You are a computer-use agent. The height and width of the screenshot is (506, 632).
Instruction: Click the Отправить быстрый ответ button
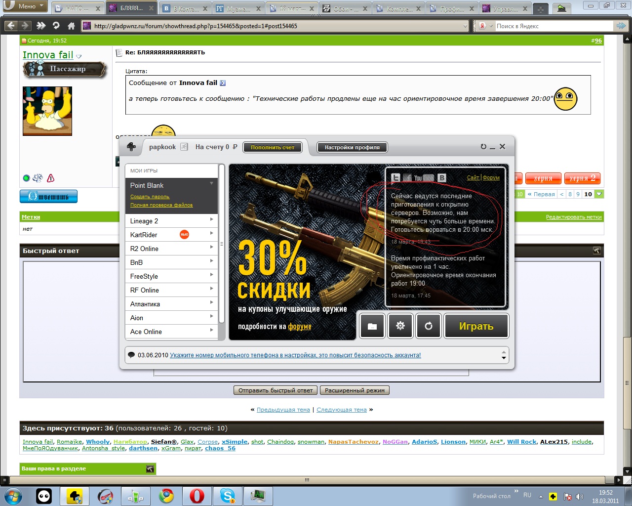276,390
